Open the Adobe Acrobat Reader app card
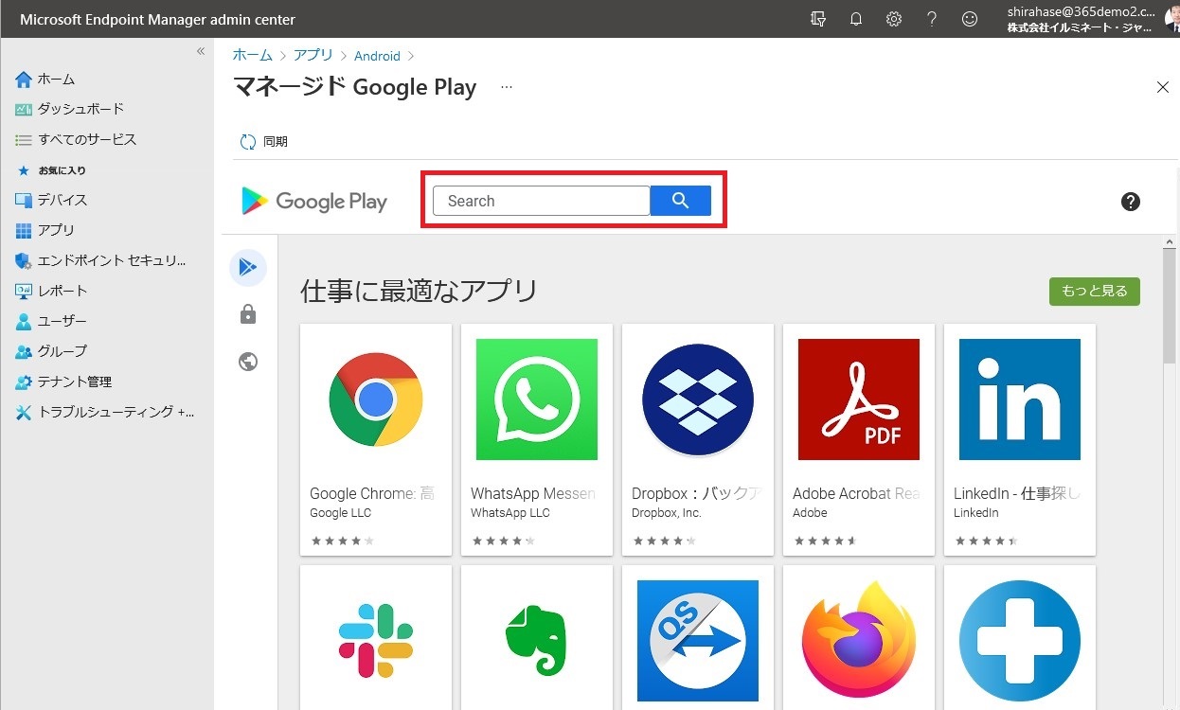This screenshot has width=1180, height=710. [859, 439]
